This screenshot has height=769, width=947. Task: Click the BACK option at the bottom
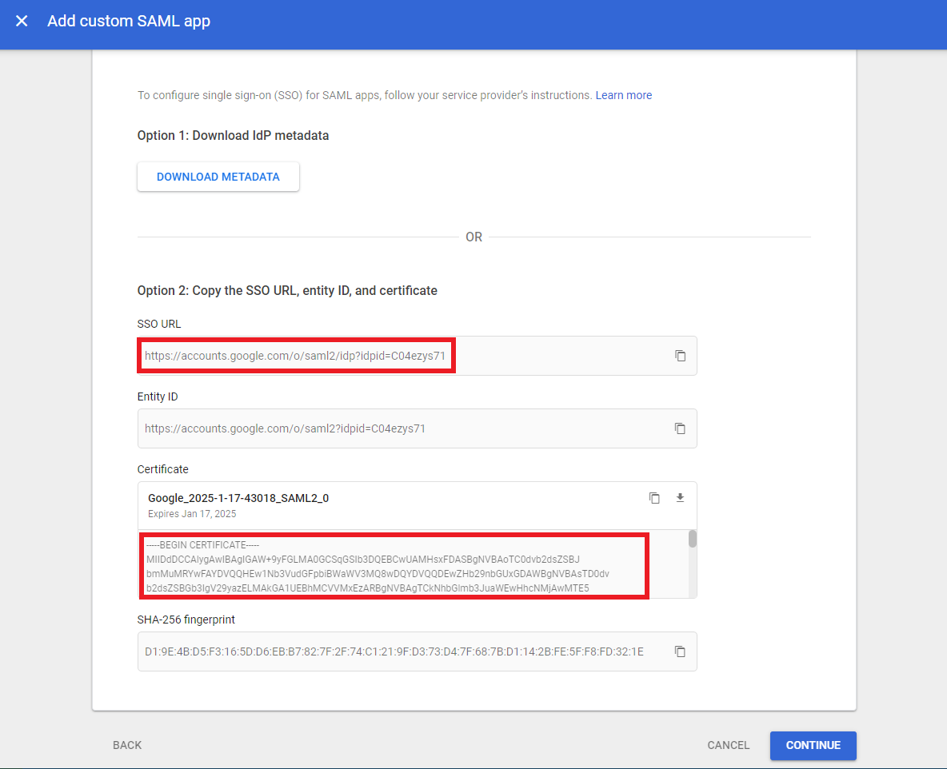coord(126,745)
